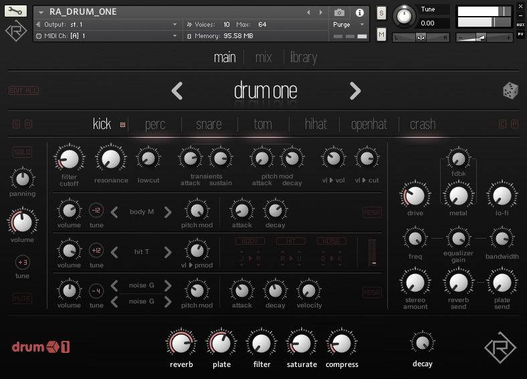This screenshot has height=379, width=527.
Task: Toggle the header S solo button
Action: [x=381, y=13]
